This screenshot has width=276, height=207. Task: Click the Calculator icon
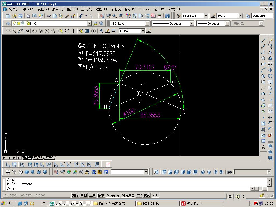160,16
